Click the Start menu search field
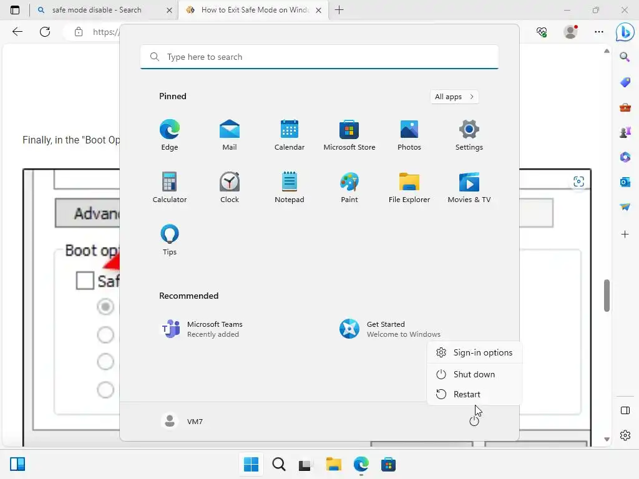 click(x=319, y=57)
